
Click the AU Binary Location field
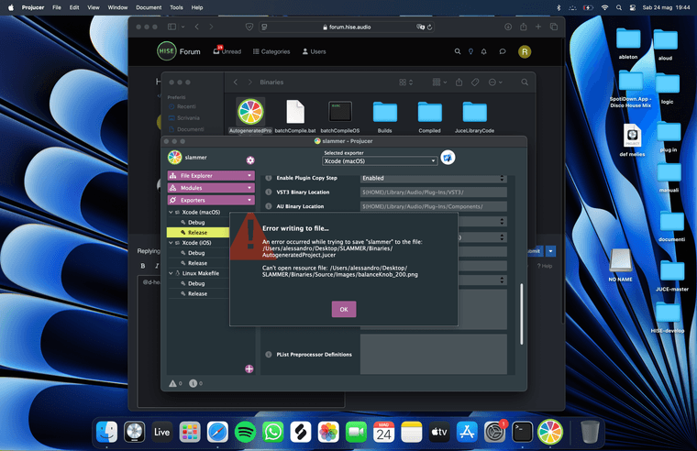point(434,206)
